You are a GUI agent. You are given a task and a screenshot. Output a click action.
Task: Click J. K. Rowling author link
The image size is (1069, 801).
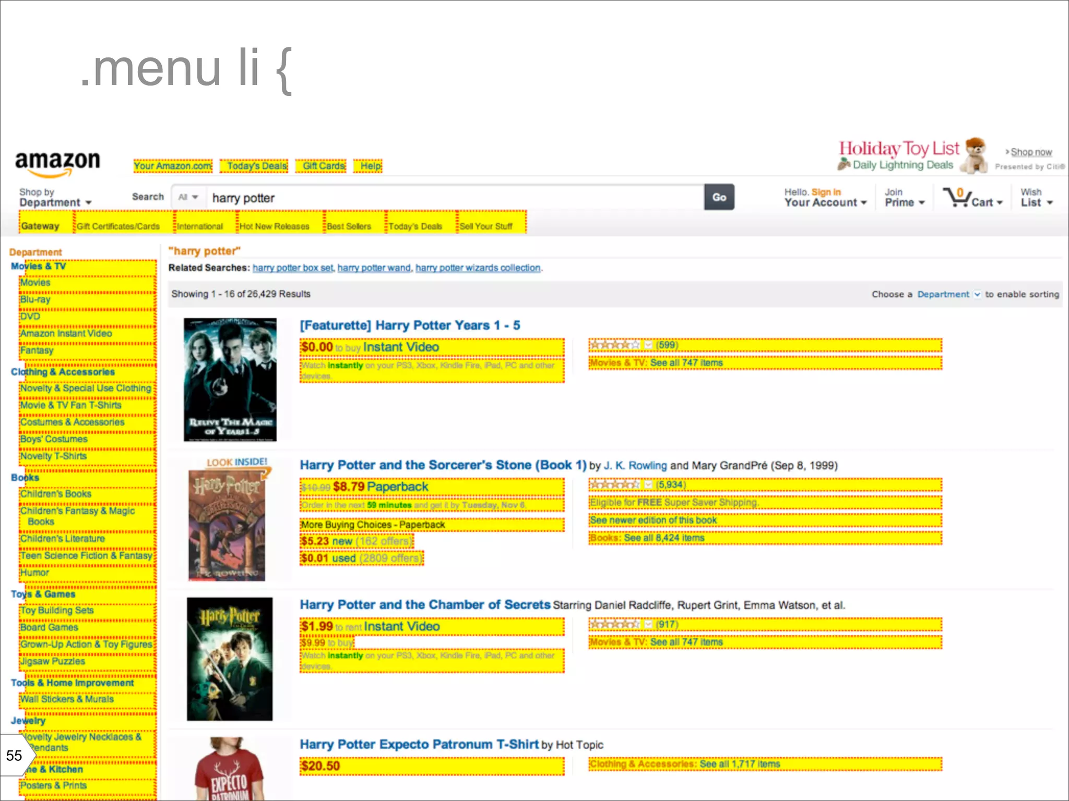[635, 466]
